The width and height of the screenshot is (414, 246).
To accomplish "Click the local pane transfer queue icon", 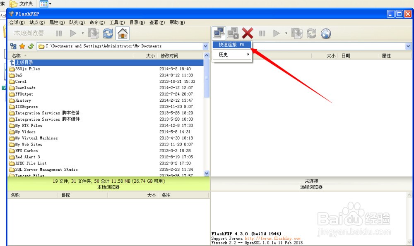I will (94, 33).
